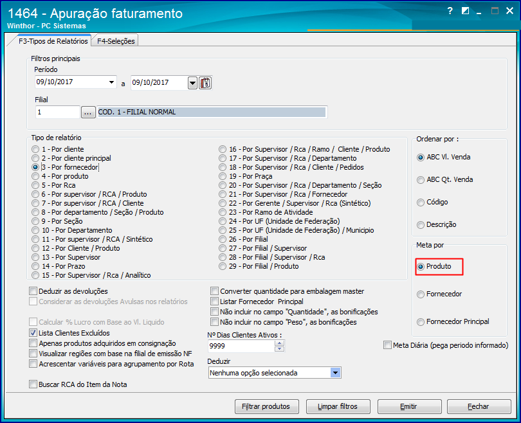Click the Nº Dias Clientes Ativos field

pos(241,346)
